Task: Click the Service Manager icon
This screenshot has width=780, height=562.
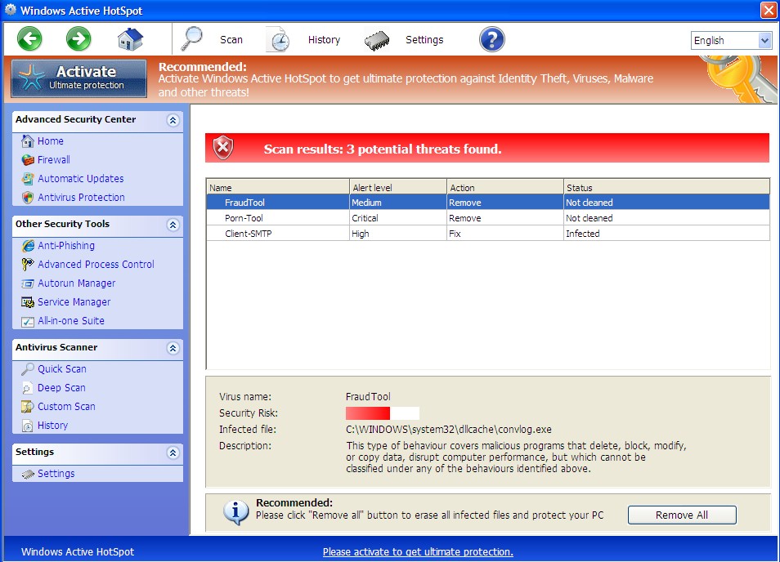Action: point(28,302)
